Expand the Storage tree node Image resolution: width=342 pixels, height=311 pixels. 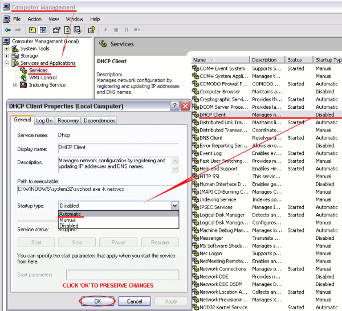(6, 56)
